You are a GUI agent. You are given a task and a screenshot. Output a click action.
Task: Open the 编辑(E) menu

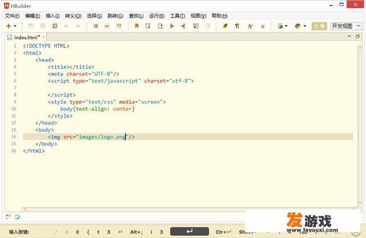pyautogui.click(x=33, y=15)
